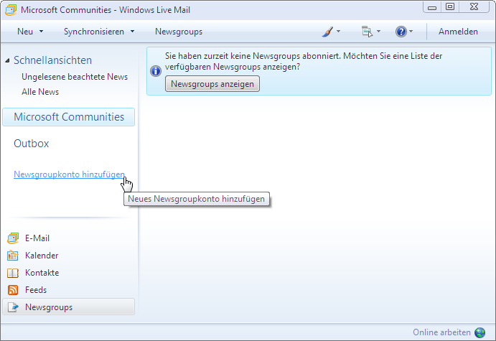Open the Synchronisieren dropdown arrow
This screenshot has width=496, height=341.
[132, 32]
